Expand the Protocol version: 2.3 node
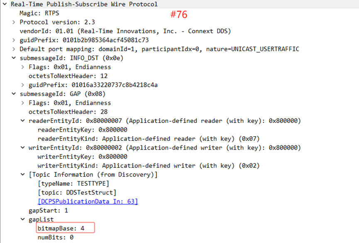Image resolution: width=359 pixels, height=243 pixels. (x=14, y=22)
